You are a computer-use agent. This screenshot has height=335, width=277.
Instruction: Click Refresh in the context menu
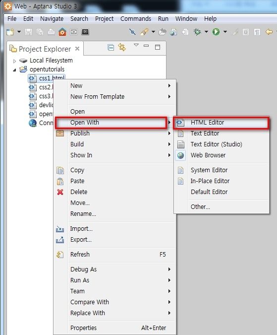[x=115, y=255]
